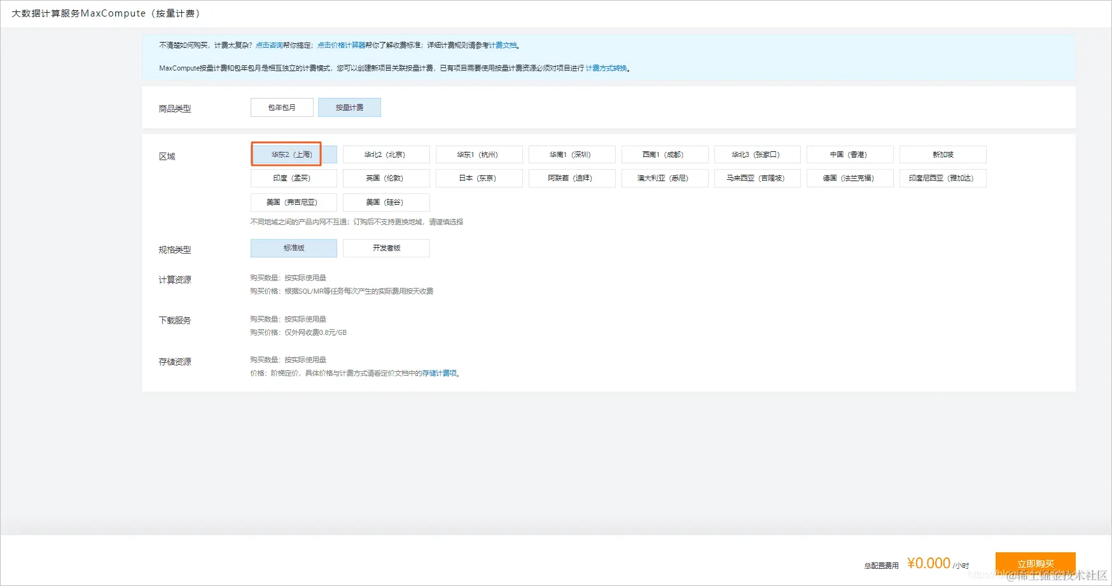The image size is (1112, 586).
Task: Click the 仅外网收费0.8元/GB price text
Action: coord(316,332)
